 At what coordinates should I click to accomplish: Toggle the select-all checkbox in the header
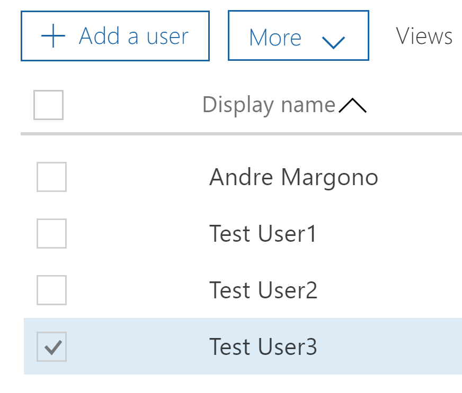coord(48,105)
